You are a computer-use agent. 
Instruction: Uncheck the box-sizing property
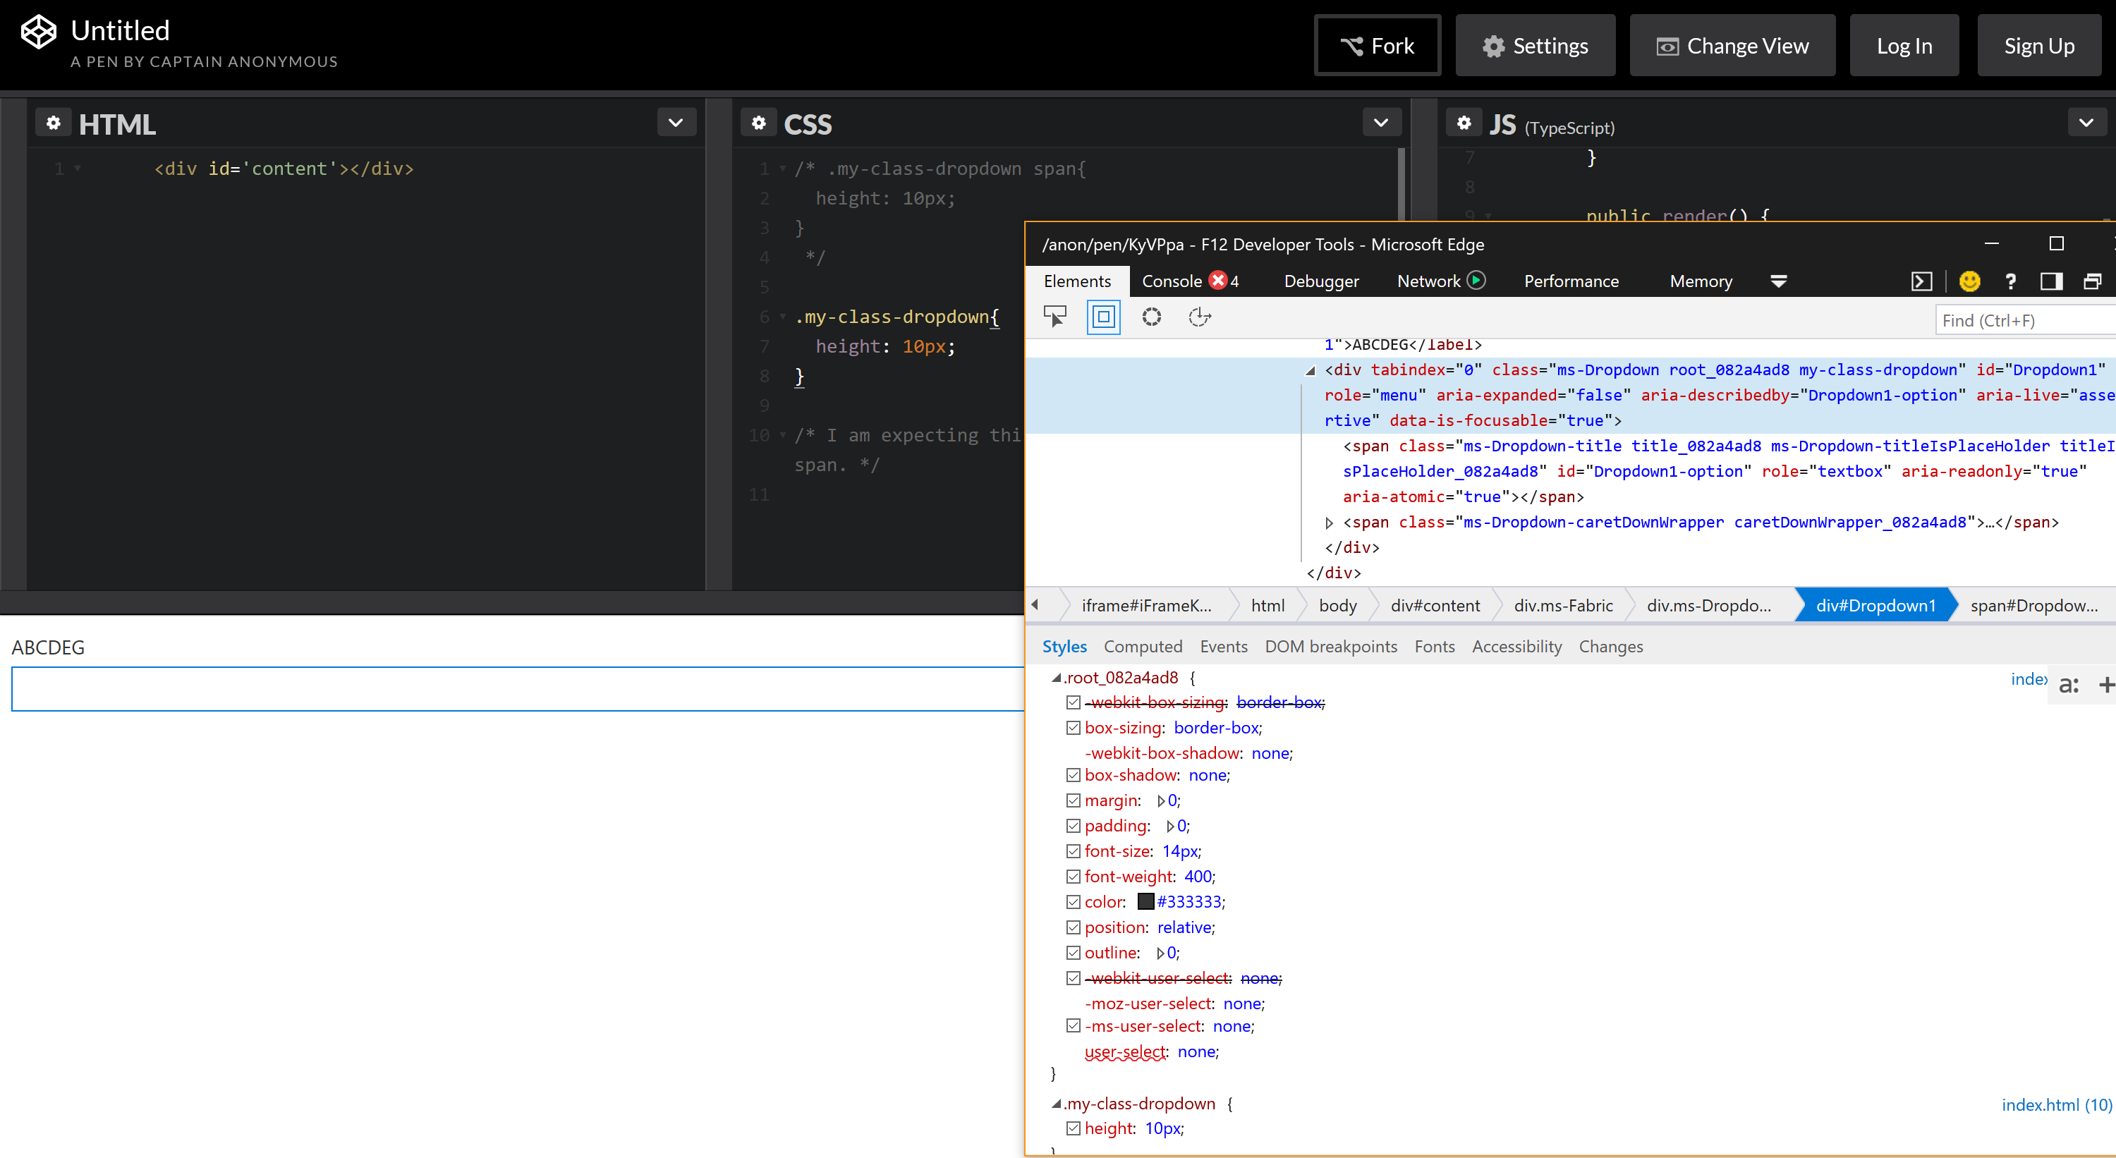pos(1073,728)
